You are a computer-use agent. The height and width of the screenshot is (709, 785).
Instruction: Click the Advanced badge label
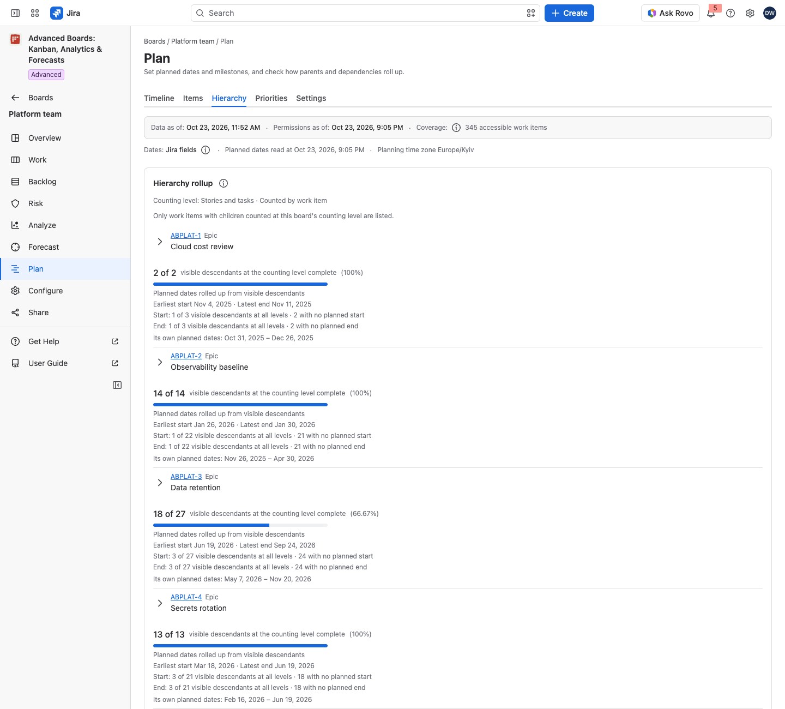[46, 75]
